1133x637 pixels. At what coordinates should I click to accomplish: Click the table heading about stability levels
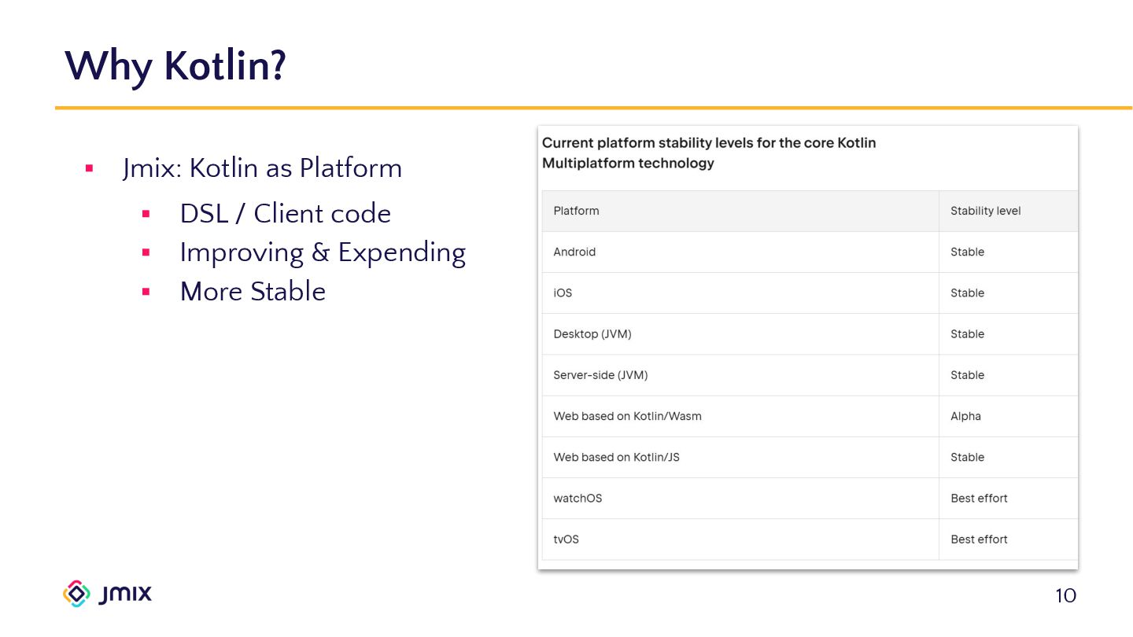(x=708, y=153)
